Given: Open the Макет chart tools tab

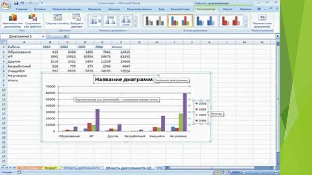Looking at the screenshot, I should click(x=227, y=9).
